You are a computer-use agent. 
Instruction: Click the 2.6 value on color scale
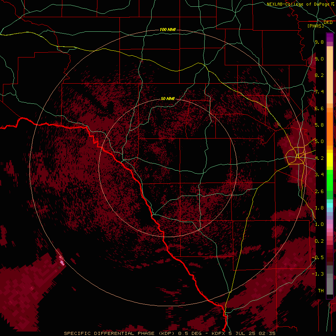coord(319,192)
